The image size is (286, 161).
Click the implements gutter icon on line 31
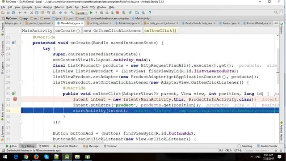pos(13,93)
